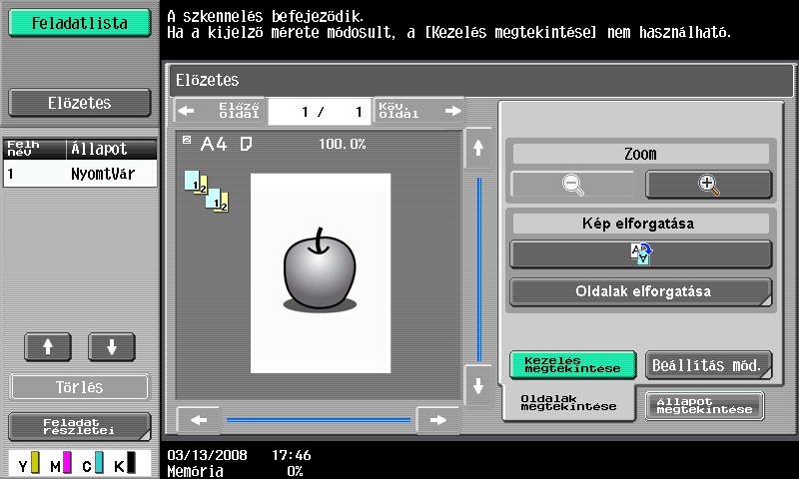
Task: Click the horizontal blue scroll bar
Action: click(319, 420)
